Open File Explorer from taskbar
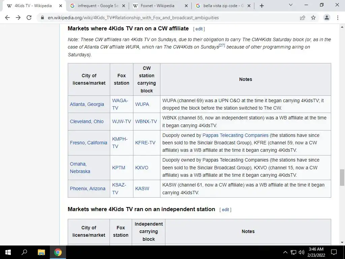345x259 pixels. pyautogui.click(x=41, y=252)
